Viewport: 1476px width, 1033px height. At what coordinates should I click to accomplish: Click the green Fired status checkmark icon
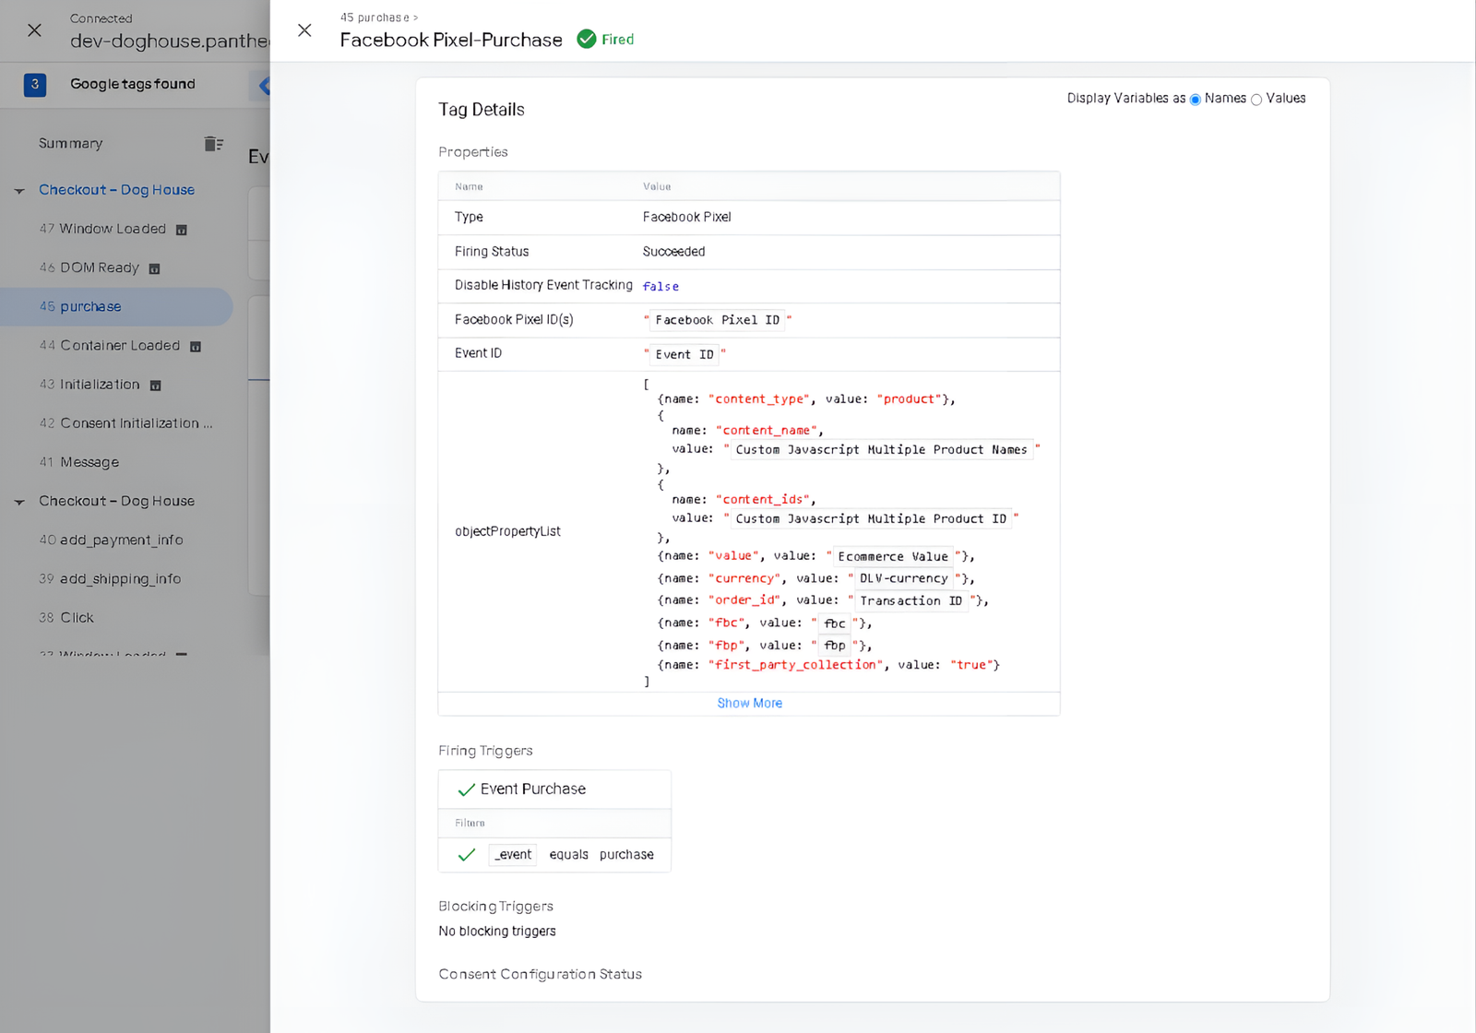tap(586, 39)
